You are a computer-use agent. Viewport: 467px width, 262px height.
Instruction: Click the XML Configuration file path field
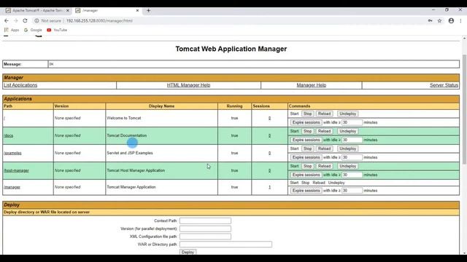click(x=205, y=237)
